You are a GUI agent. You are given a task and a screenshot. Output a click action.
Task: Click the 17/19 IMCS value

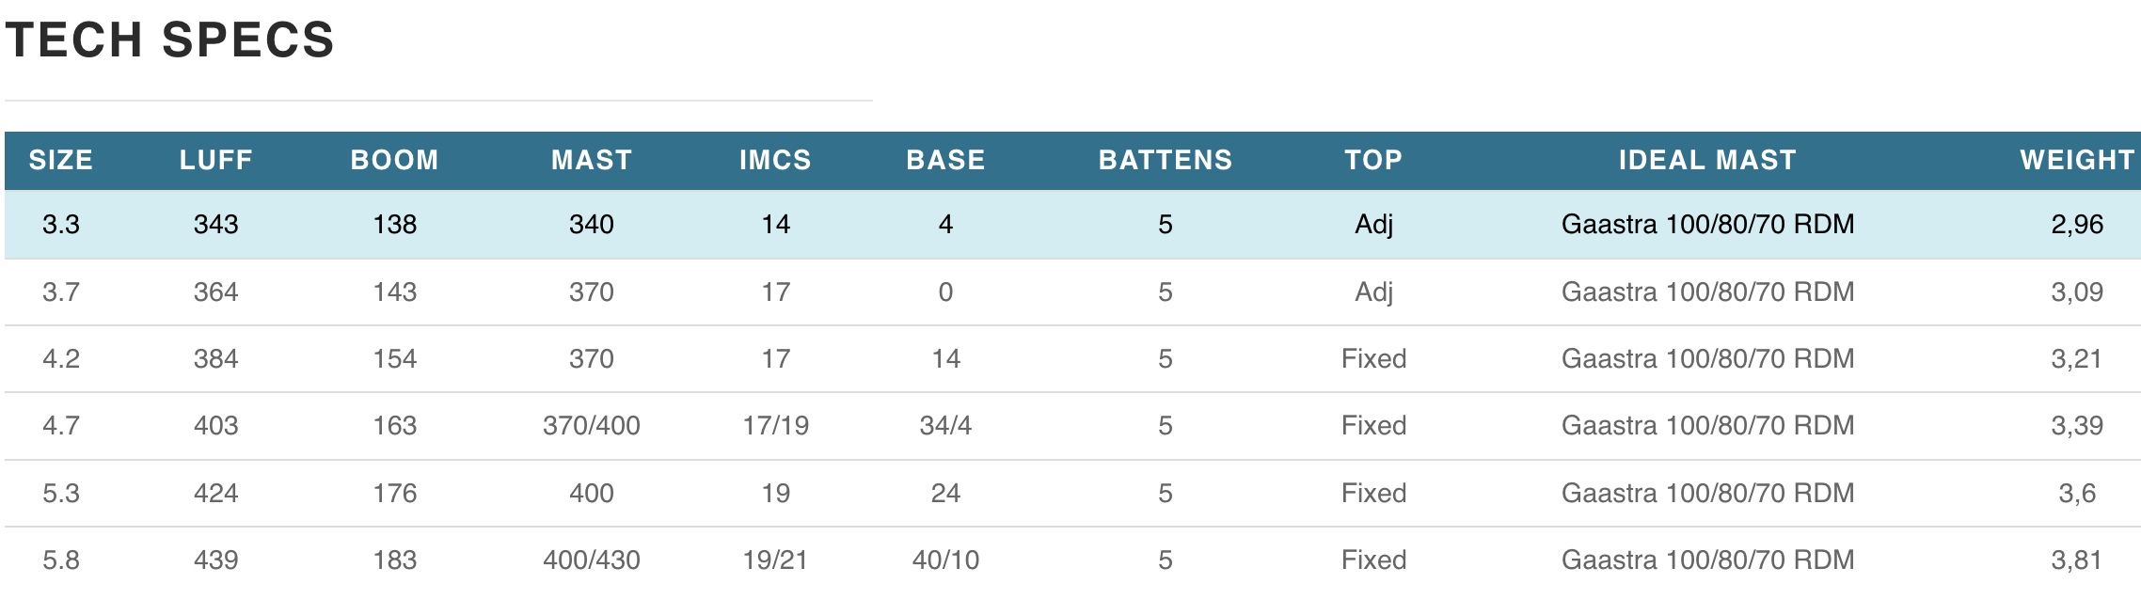[775, 426]
